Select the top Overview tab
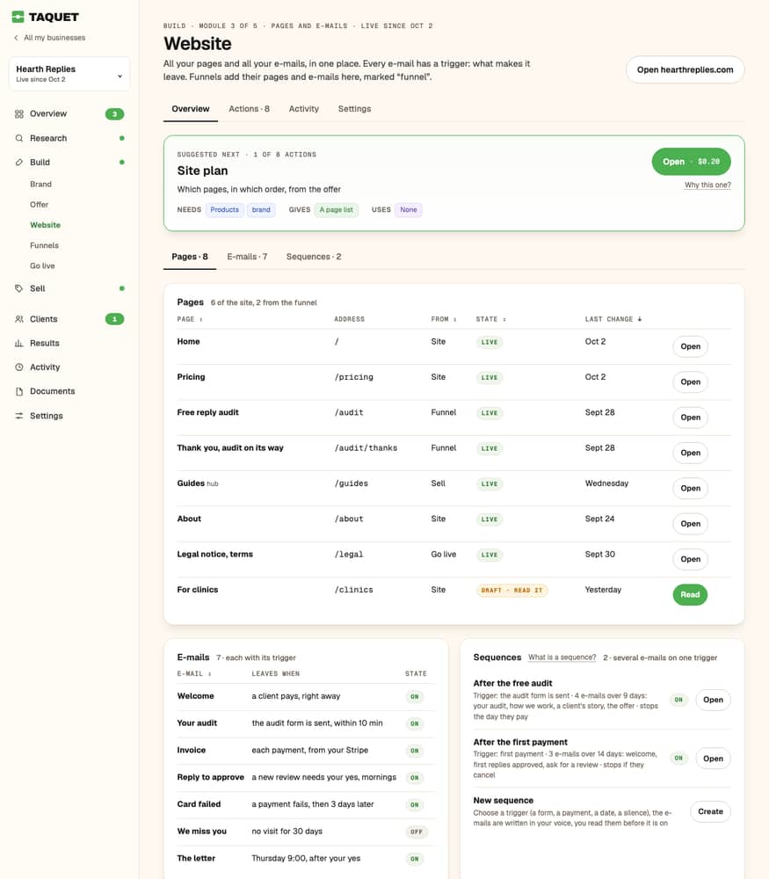This screenshot has width=769, height=879. [x=191, y=109]
